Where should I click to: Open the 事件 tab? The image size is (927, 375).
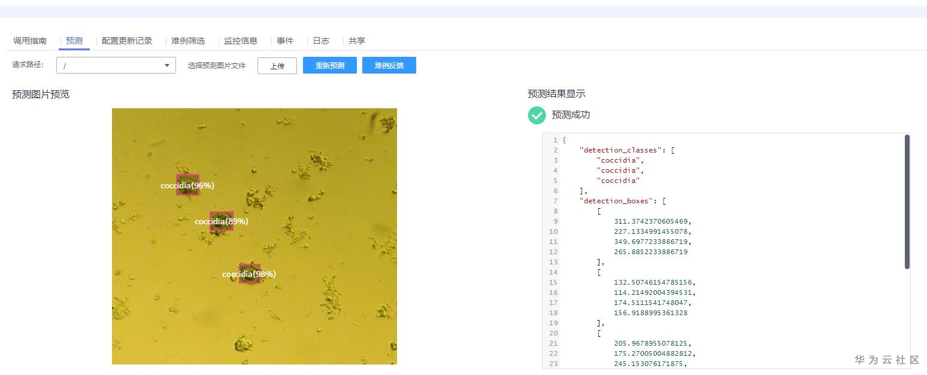coord(286,41)
